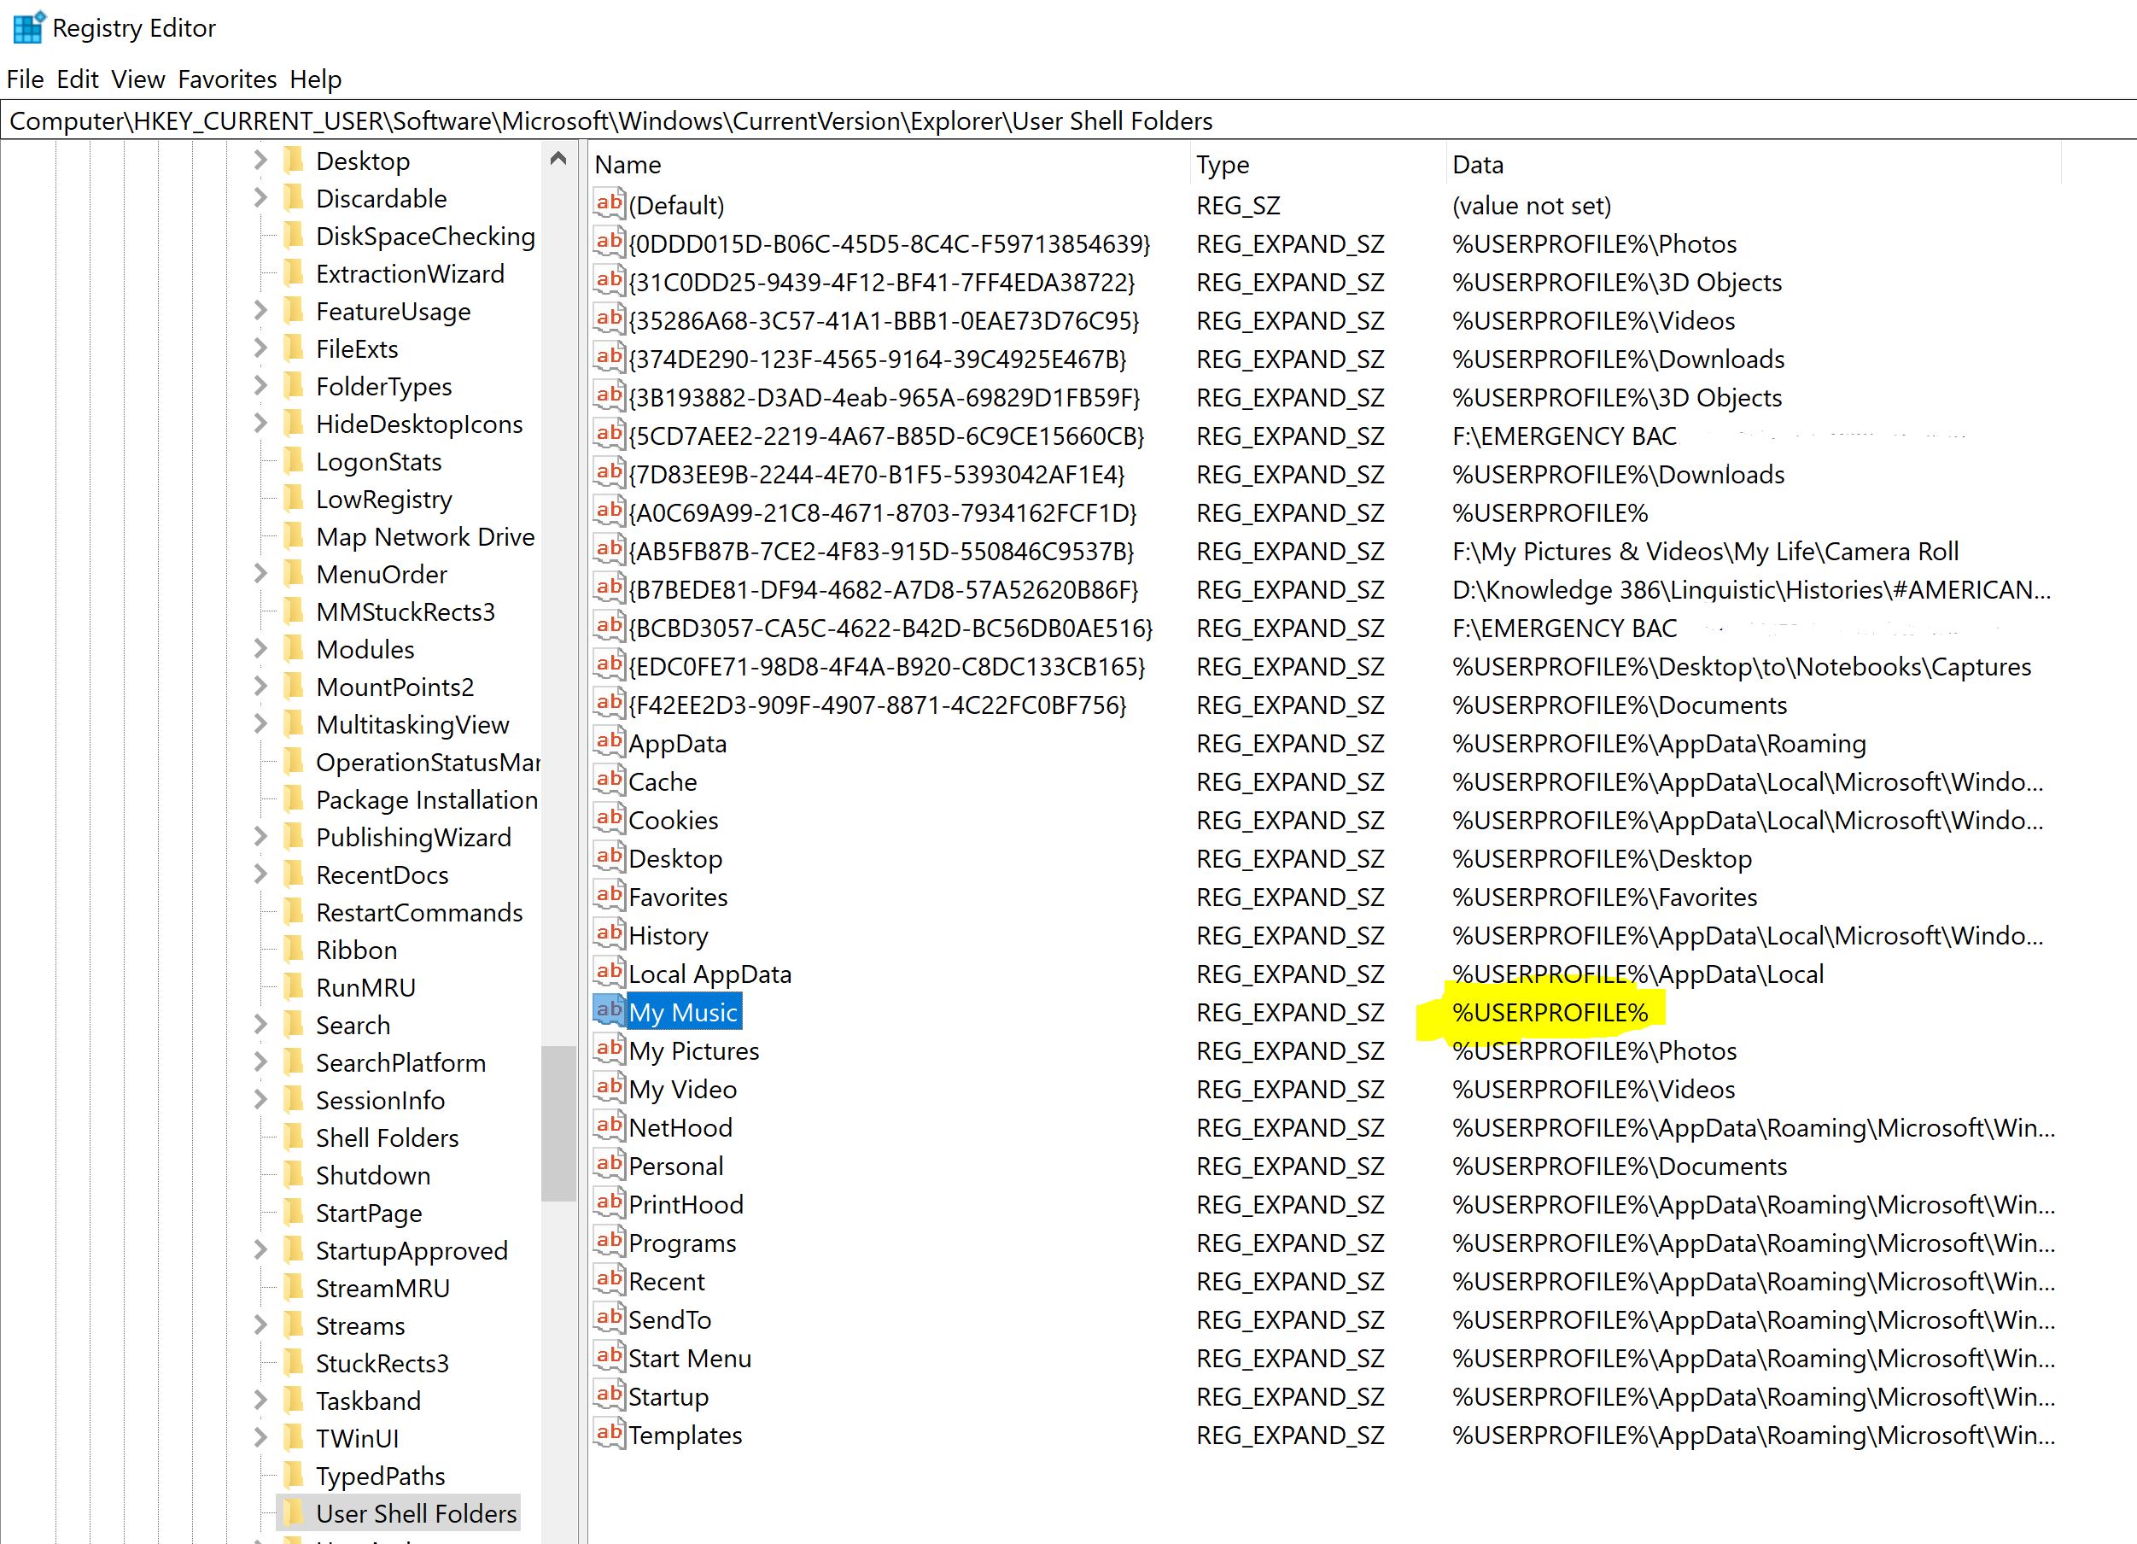This screenshot has height=1544, width=2137.
Task: Select the {374DE290-123F-4565-9164-39C4925E467B} value
Action: click(877, 360)
